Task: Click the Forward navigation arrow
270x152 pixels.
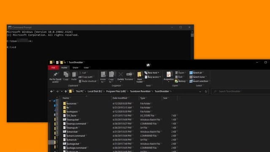Action: pyautogui.click(x=57, y=91)
